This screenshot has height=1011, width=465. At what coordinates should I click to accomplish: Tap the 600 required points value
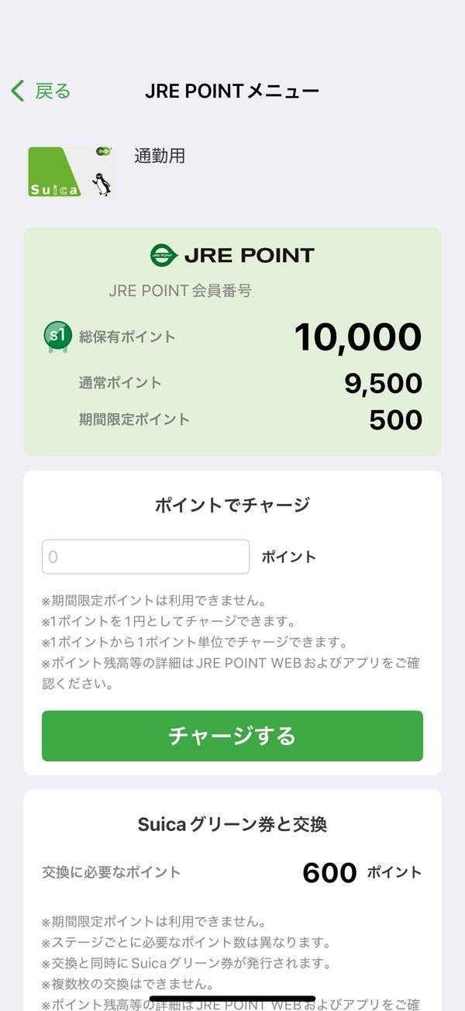[329, 873]
